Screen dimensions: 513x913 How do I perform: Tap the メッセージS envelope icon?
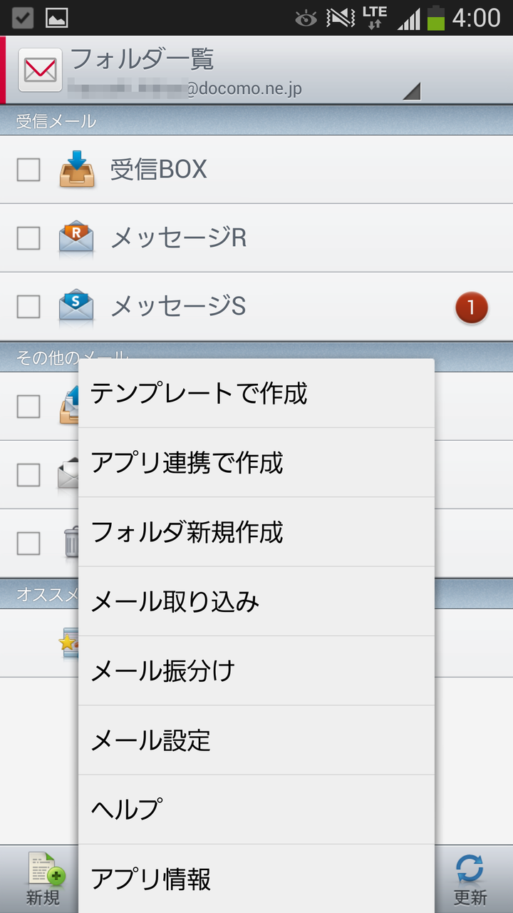[x=76, y=306]
